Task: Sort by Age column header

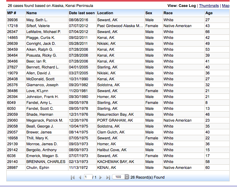Action: click(x=209, y=13)
